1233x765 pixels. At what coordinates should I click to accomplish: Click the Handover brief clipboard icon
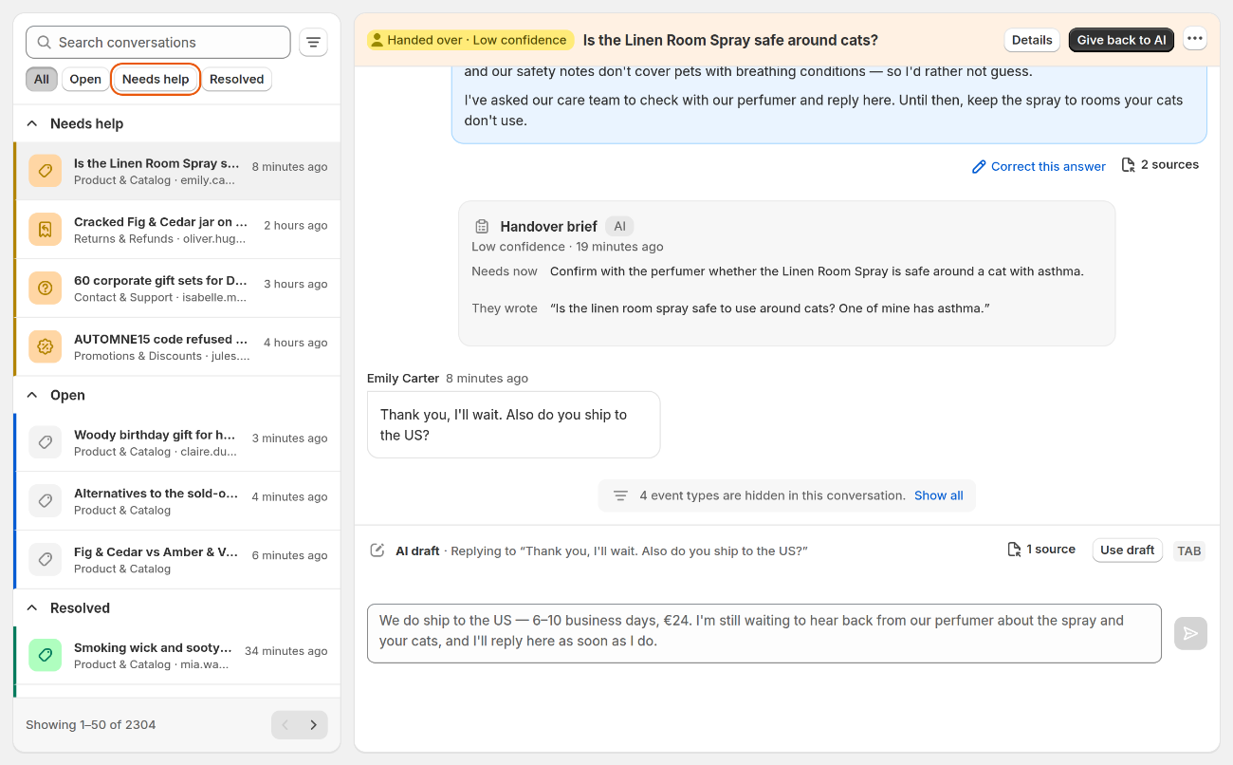click(482, 227)
